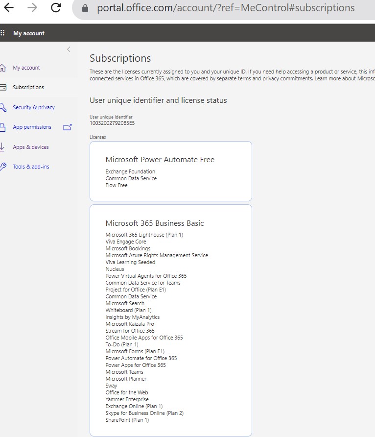
Task: Click Sway entry
Action: tap(111, 386)
